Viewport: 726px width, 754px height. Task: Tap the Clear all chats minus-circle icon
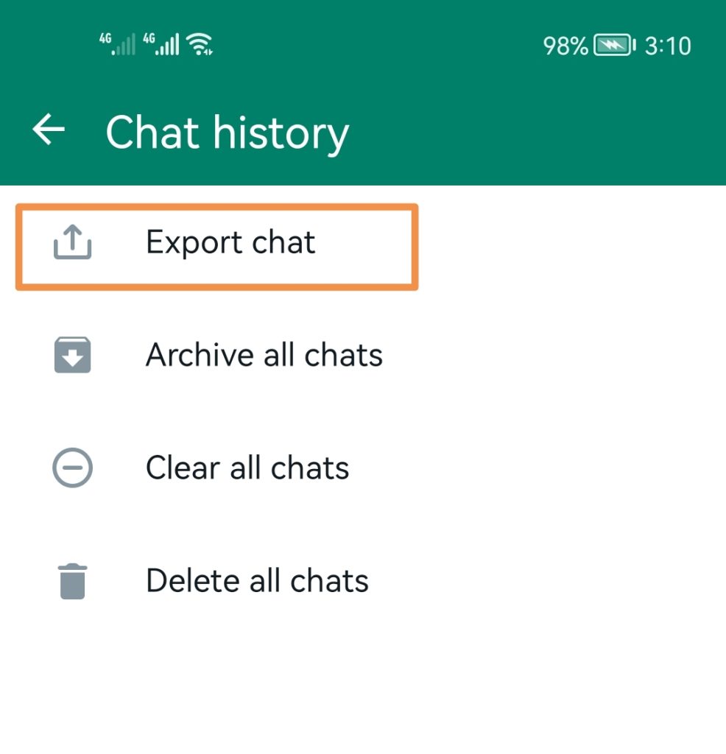click(x=73, y=468)
